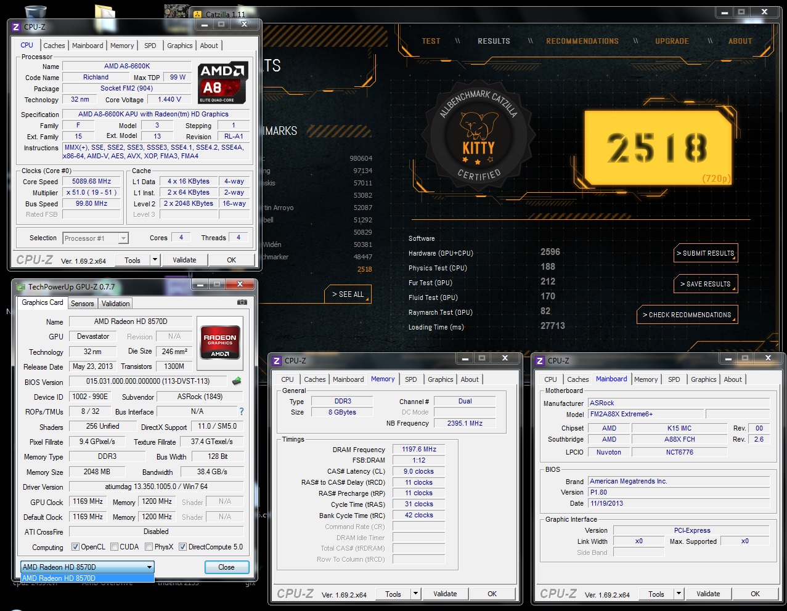
Task: Click the CPU-Z Memory window title icon
Action: pos(277,360)
